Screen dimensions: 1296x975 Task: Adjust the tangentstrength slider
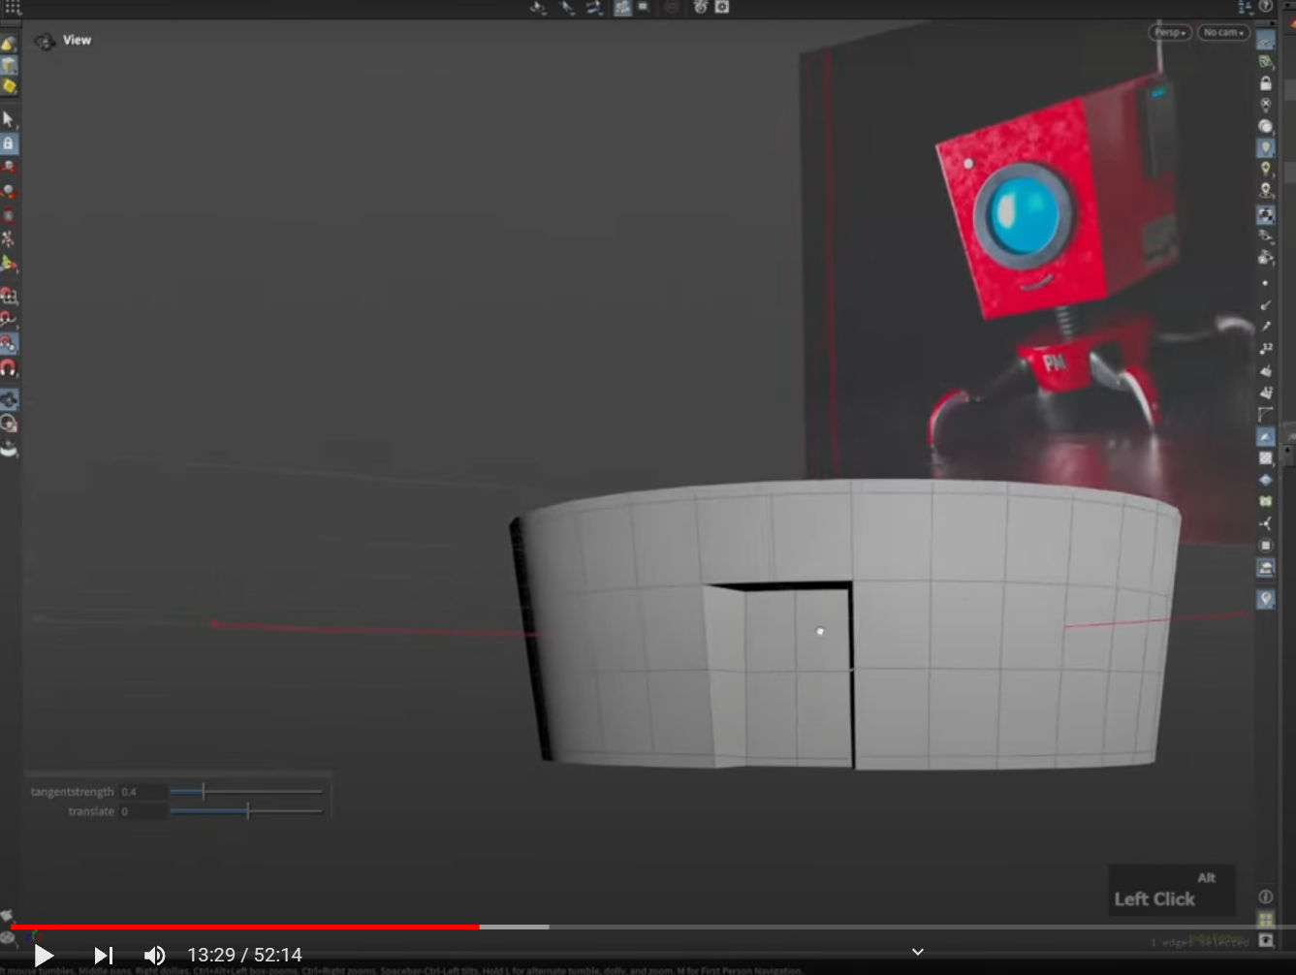coord(246,792)
